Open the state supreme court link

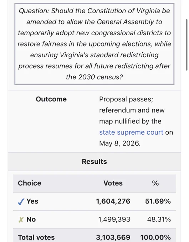pyautogui.click(x=131, y=132)
